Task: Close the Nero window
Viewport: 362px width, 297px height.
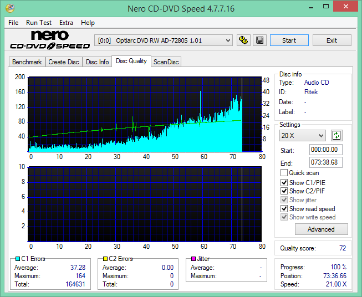Action: coord(346,7)
